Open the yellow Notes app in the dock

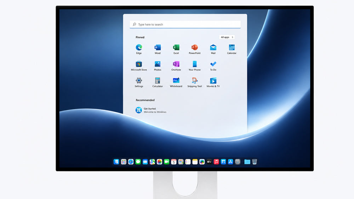pos(195,162)
